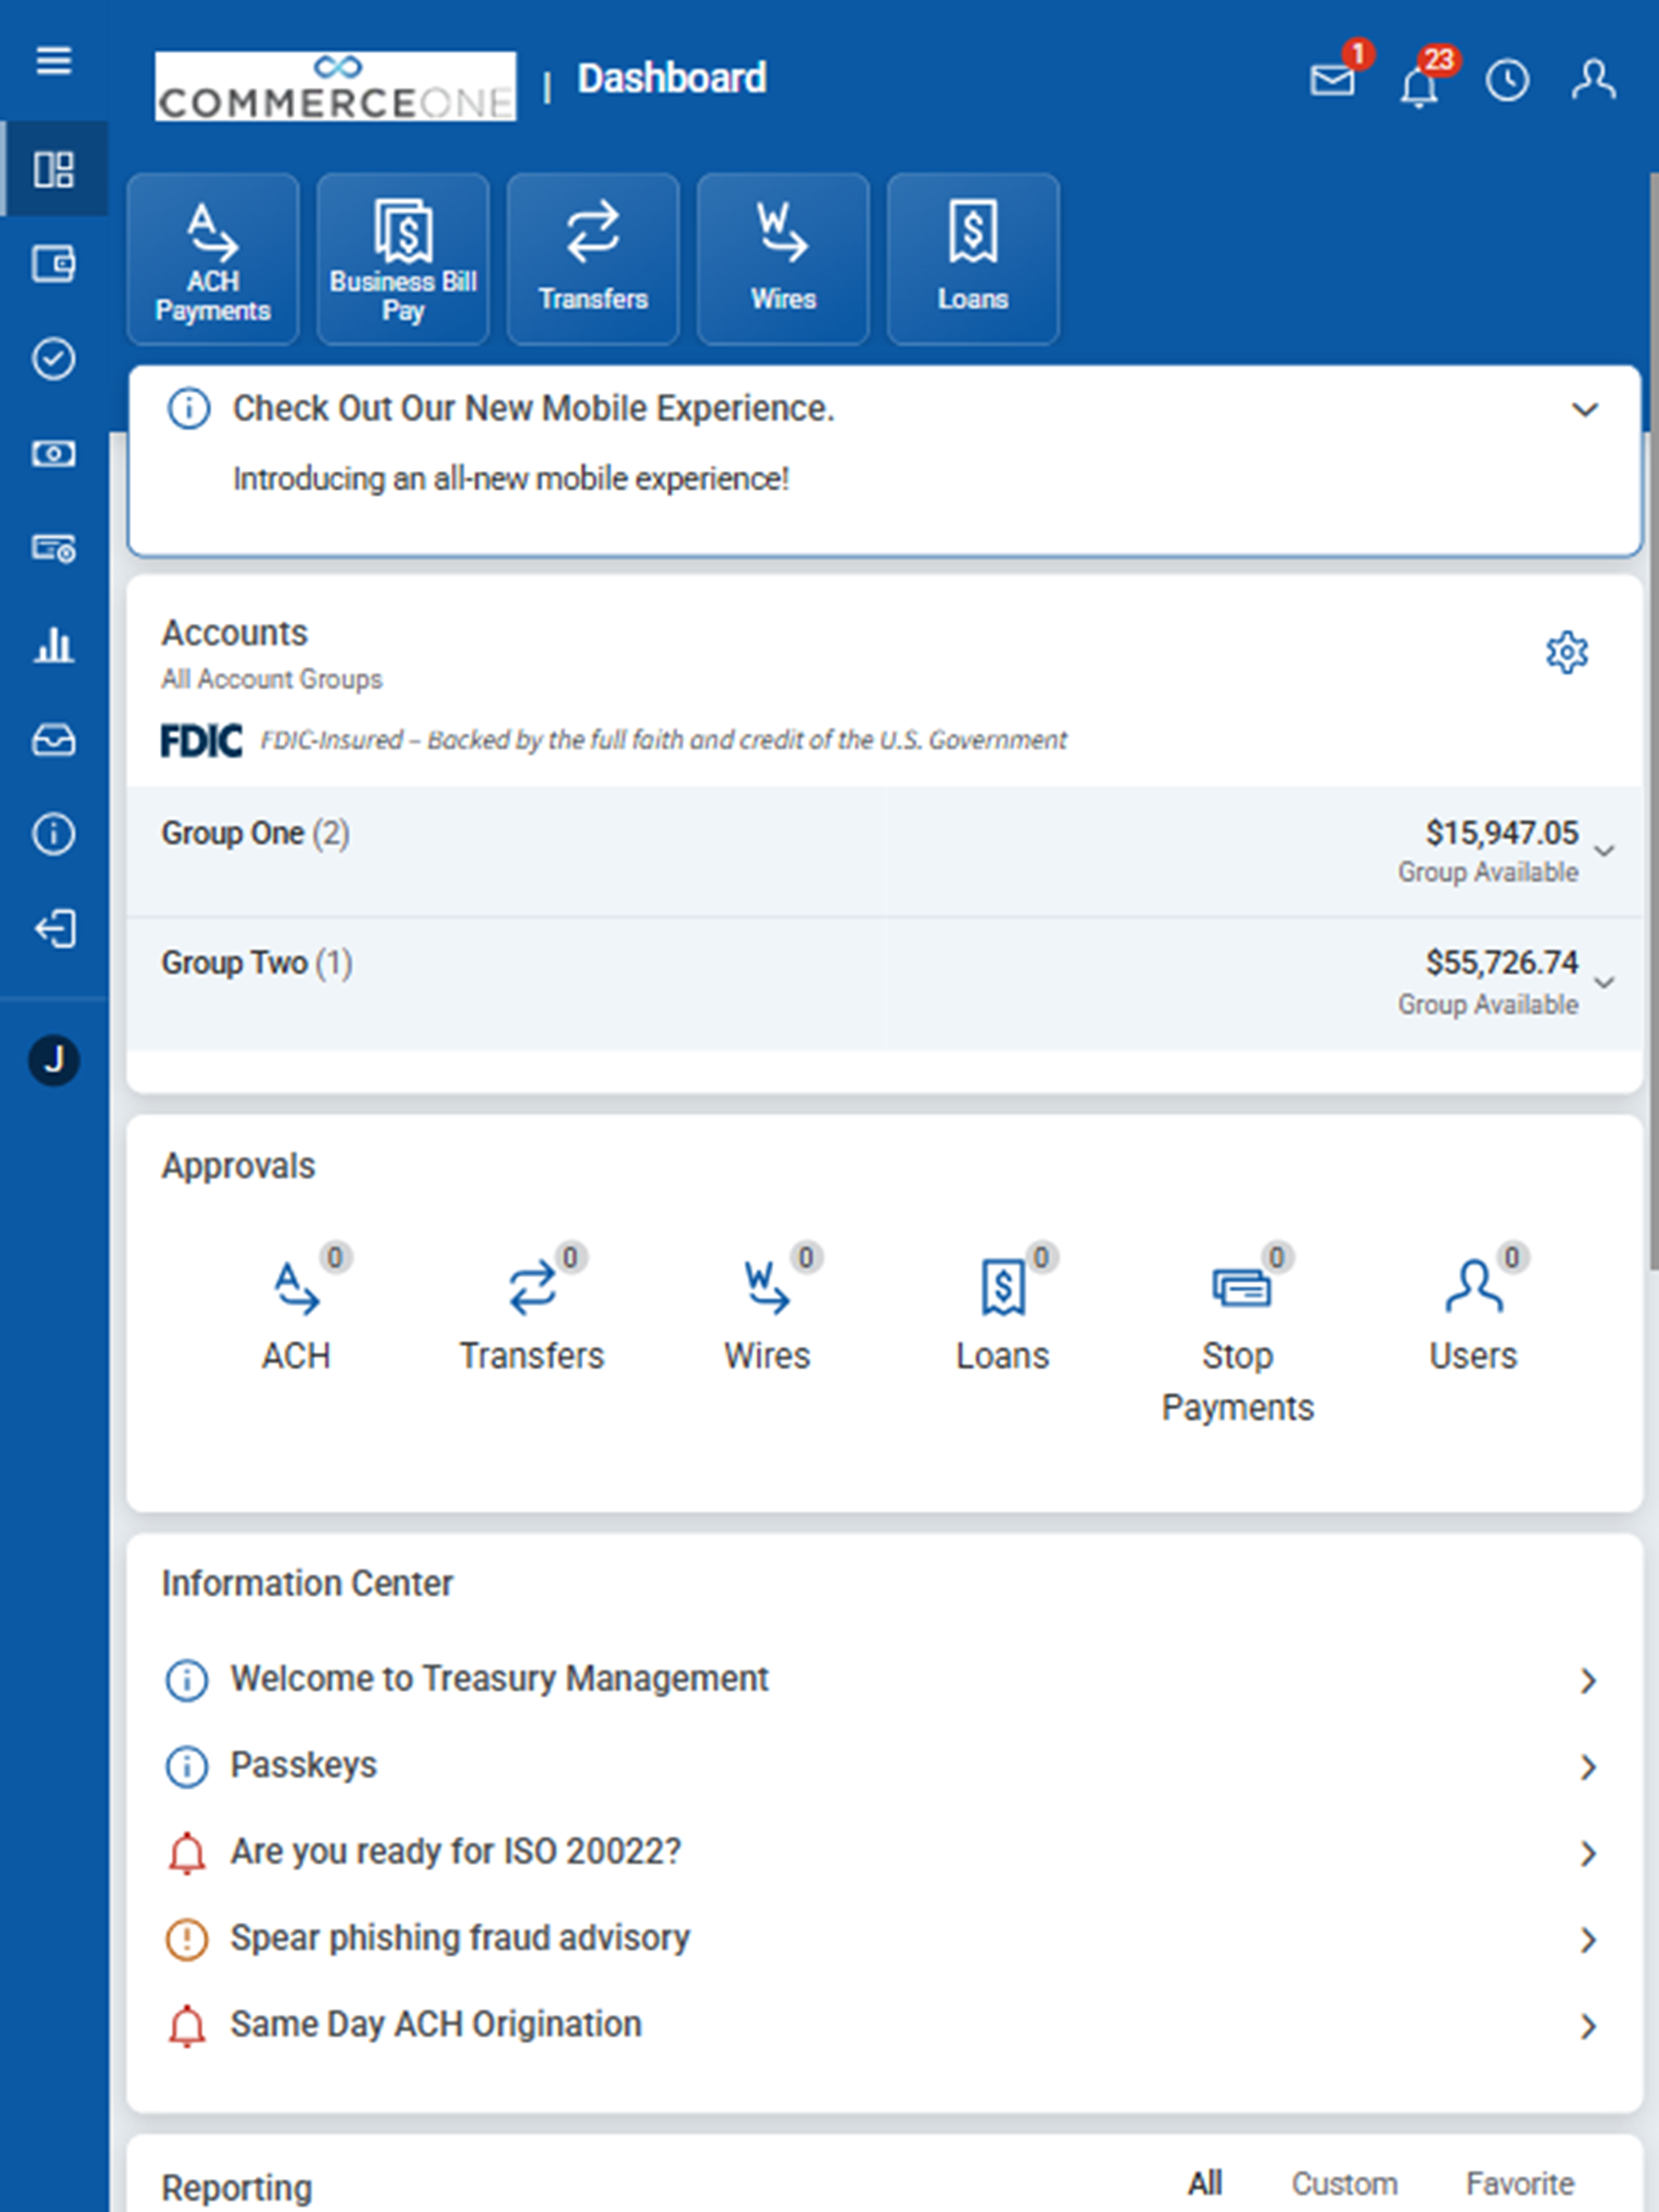This screenshot has height=2212, width=1659.
Task: Click the Business Bill Pay shortcut tile
Action: click(x=403, y=259)
